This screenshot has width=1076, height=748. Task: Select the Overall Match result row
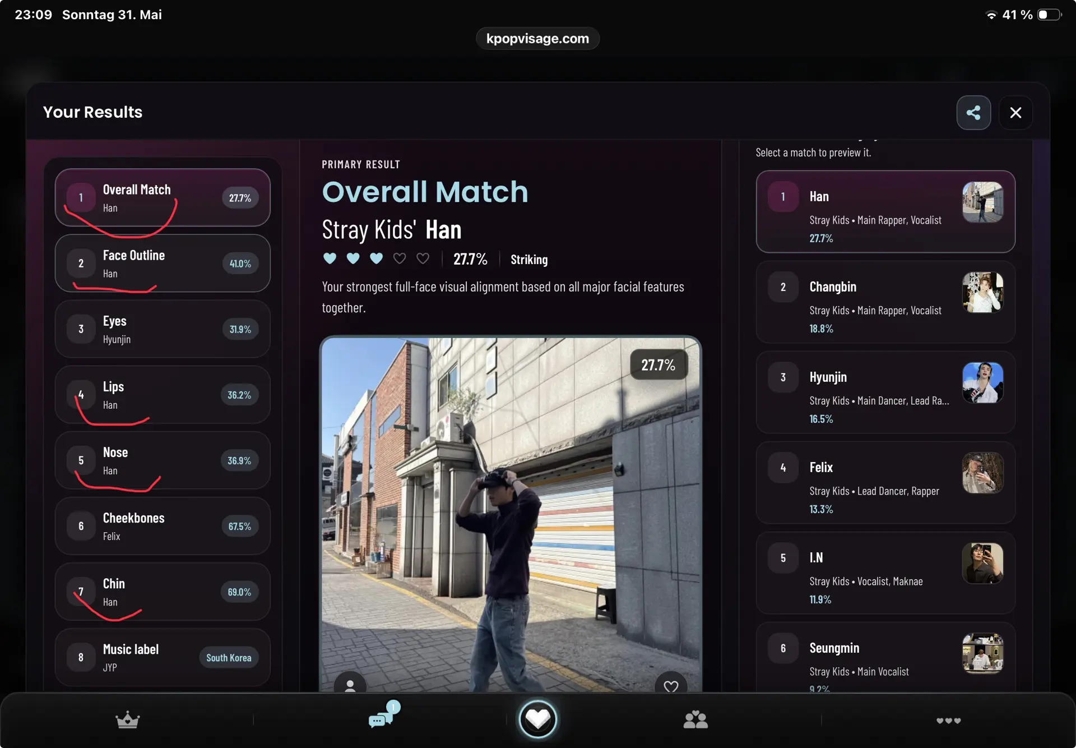[163, 197]
